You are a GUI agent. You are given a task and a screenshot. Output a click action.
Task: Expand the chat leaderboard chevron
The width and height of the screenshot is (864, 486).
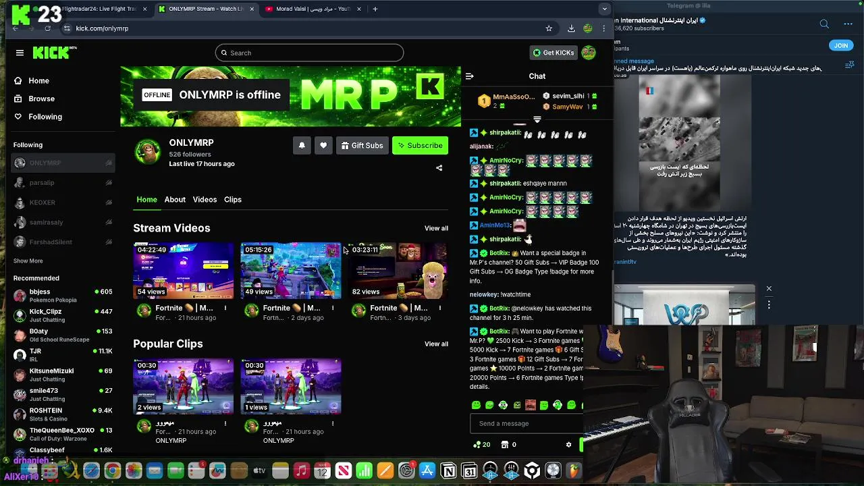pyautogui.click(x=537, y=119)
